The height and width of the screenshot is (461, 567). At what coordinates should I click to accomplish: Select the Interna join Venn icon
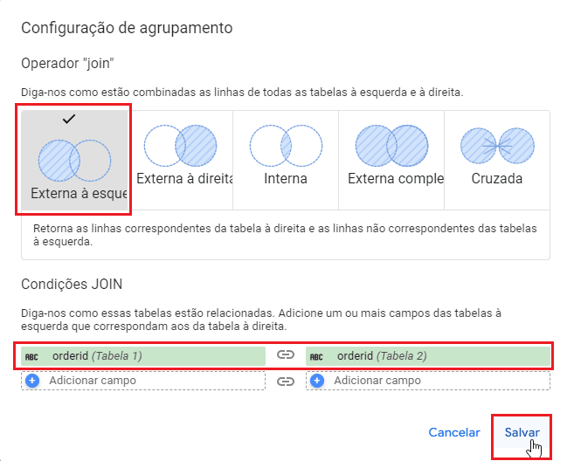(286, 145)
